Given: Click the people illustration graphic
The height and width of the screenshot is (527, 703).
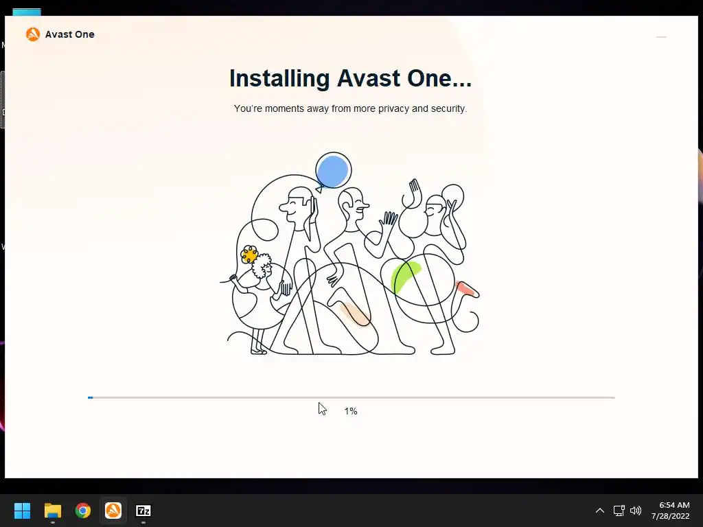Looking at the screenshot, I should click(349, 254).
